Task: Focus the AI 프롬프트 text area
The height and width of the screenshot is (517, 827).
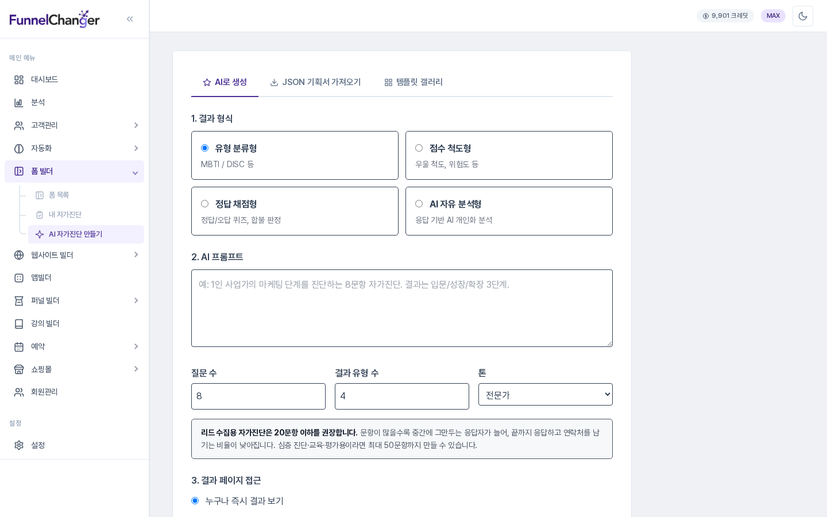Action: point(402,308)
